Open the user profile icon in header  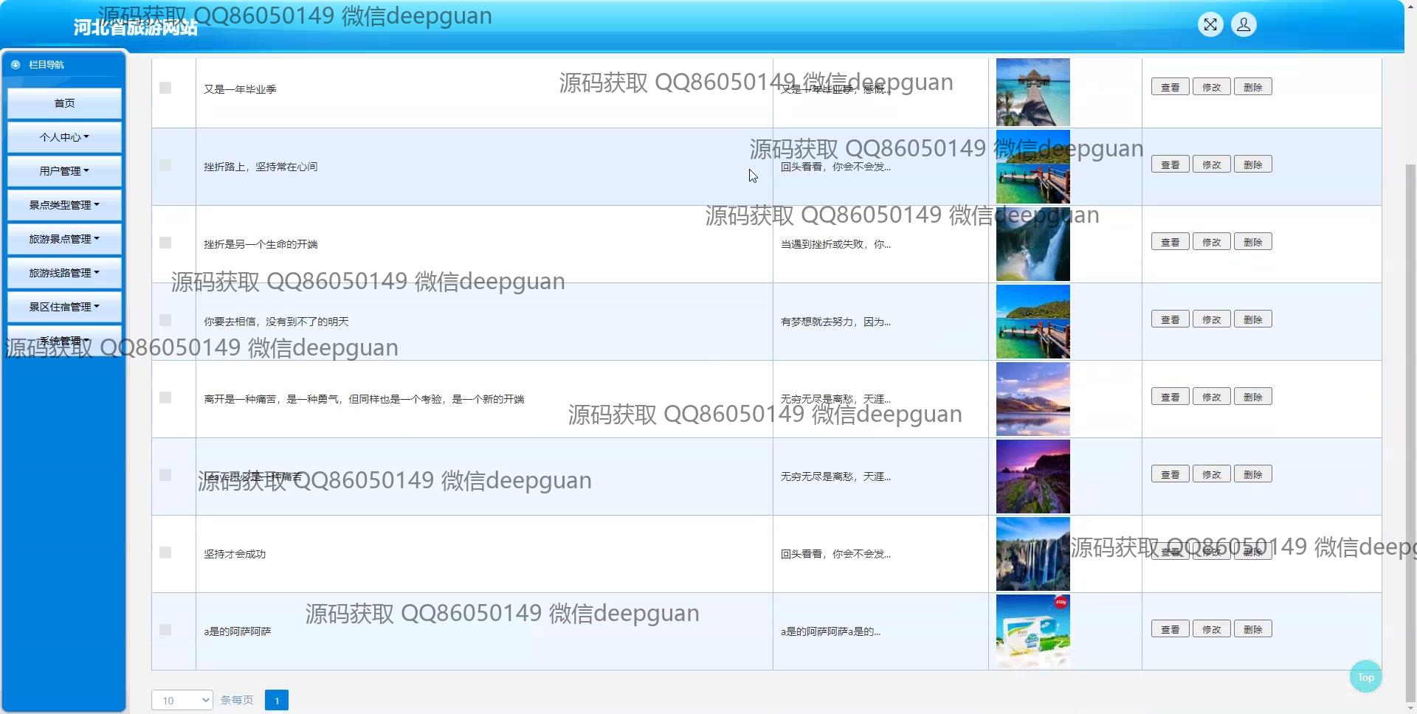tap(1244, 25)
